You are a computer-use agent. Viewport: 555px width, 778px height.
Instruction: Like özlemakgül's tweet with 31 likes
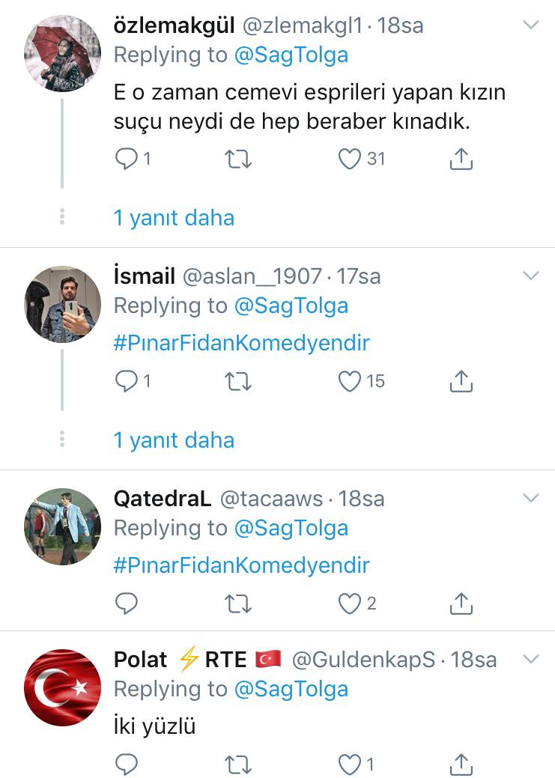click(350, 159)
